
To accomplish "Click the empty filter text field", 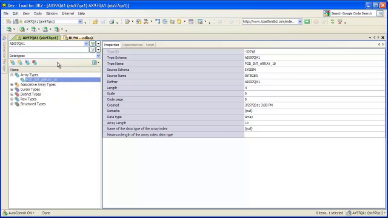I will point(48,50).
